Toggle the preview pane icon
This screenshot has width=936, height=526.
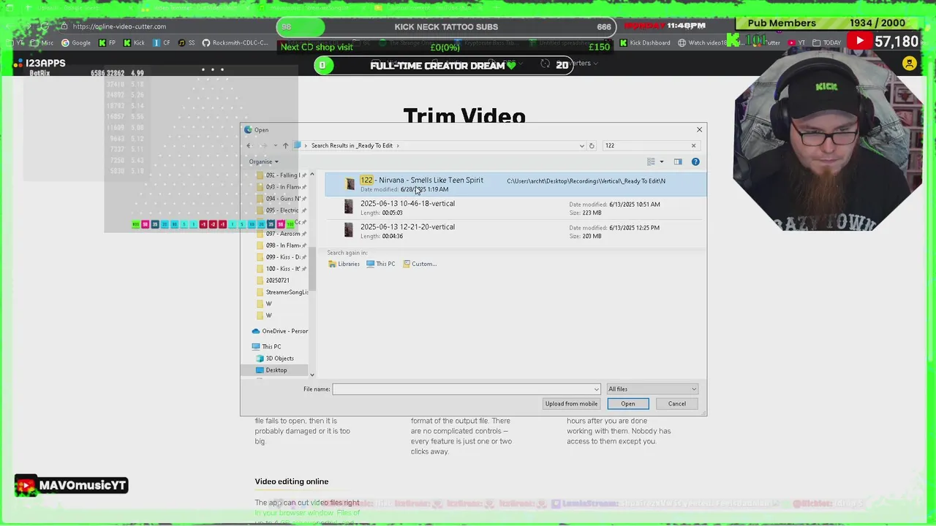tap(678, 161)
